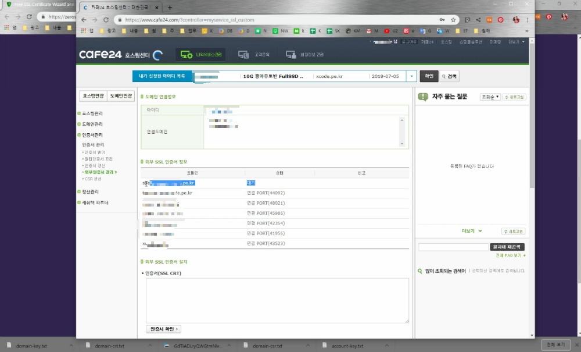Click the 확인 button
The height and width of the screenshot is (352, 581).
(429, 76)
